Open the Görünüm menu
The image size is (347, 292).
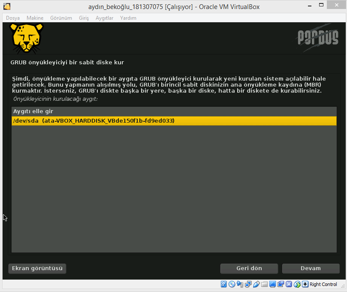click(61, 18)
